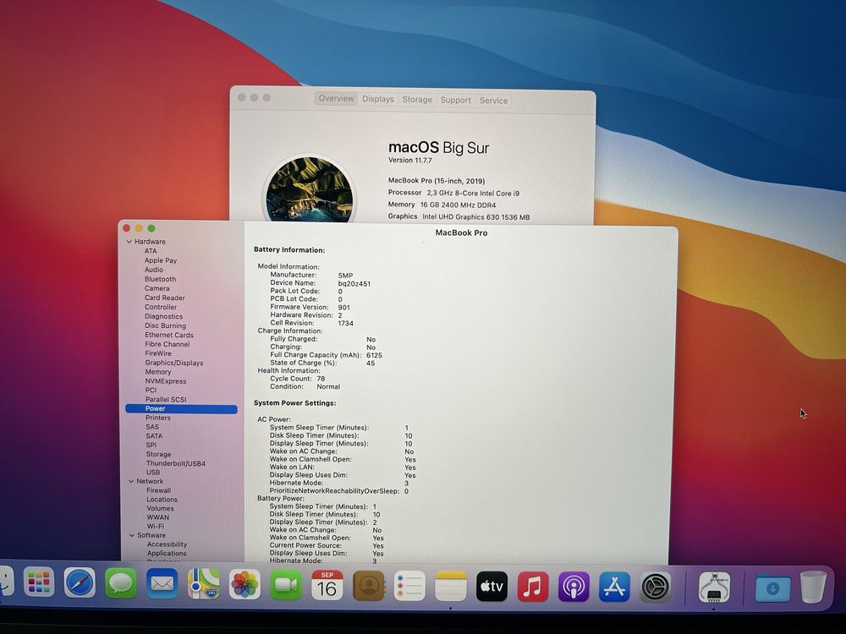Select Bluetooth in sidebar
846x634 pixels.
tap(160, 279)
